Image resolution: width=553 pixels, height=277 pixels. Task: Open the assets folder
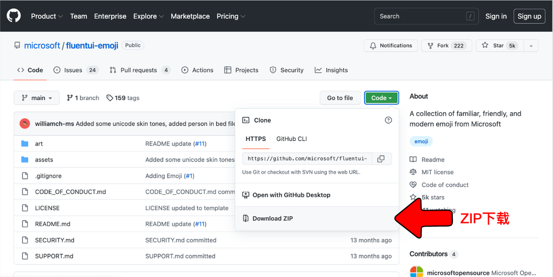(44, 160)
